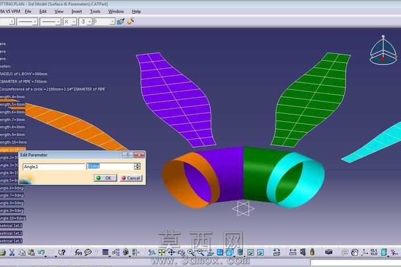Click the Measure Inertia weight icon
Viewport: 401px width, 267px height.
click(x=312, y=252)
